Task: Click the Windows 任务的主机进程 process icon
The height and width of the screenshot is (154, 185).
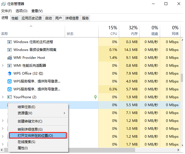Action: tap(9, 42)
